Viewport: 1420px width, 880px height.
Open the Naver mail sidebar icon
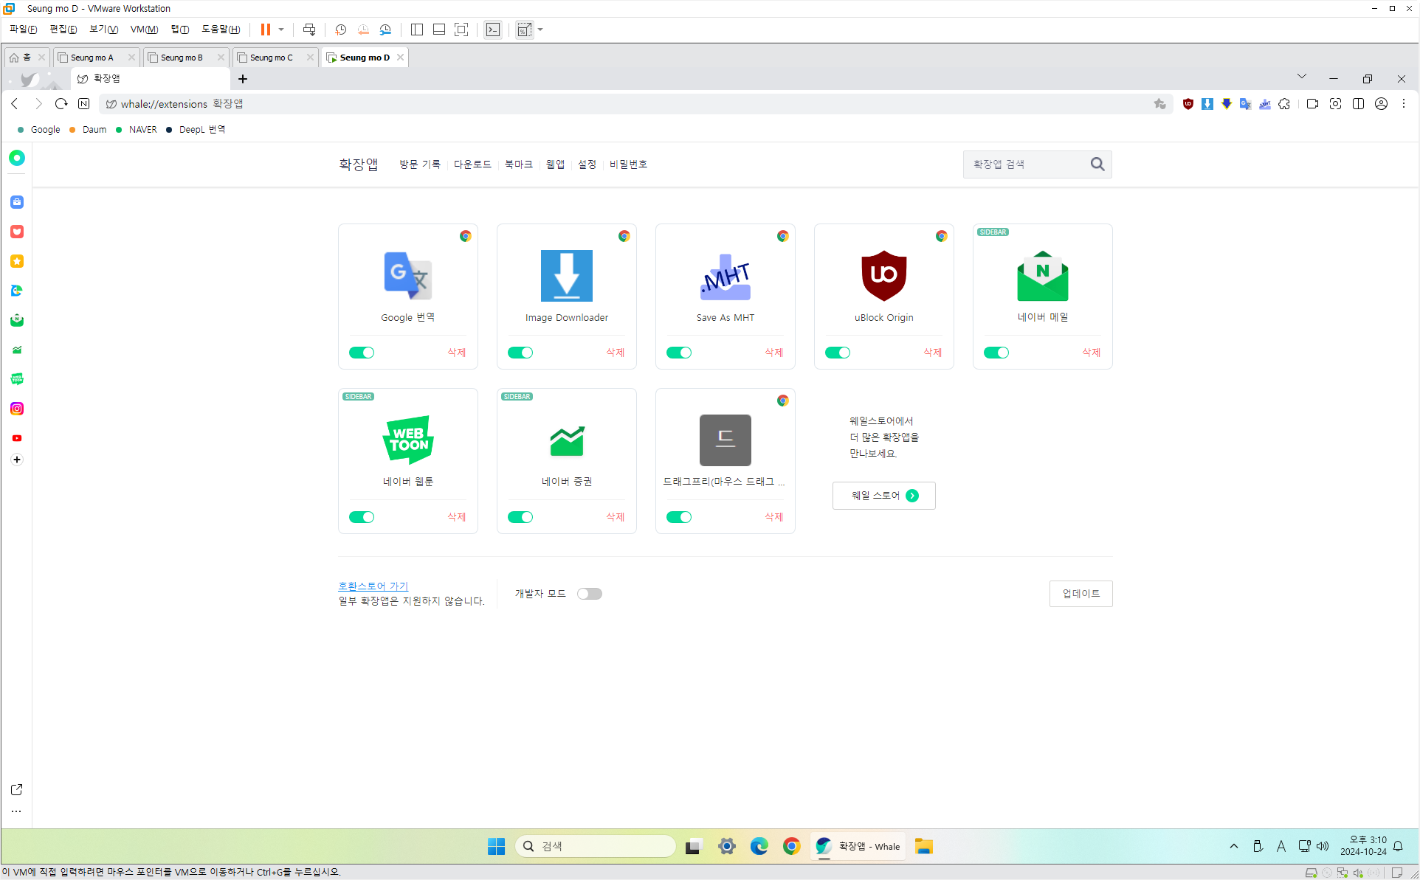[x=17, y=320]
